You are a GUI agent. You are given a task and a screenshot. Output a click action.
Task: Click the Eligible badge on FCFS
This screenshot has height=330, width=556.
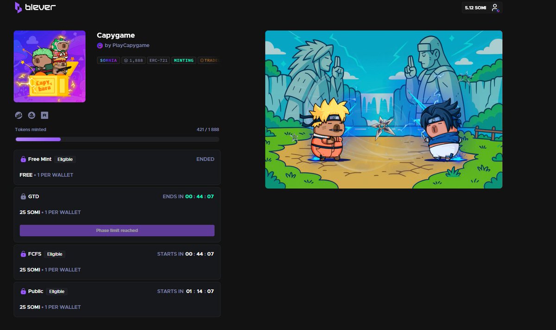click(x=55, y=254)
